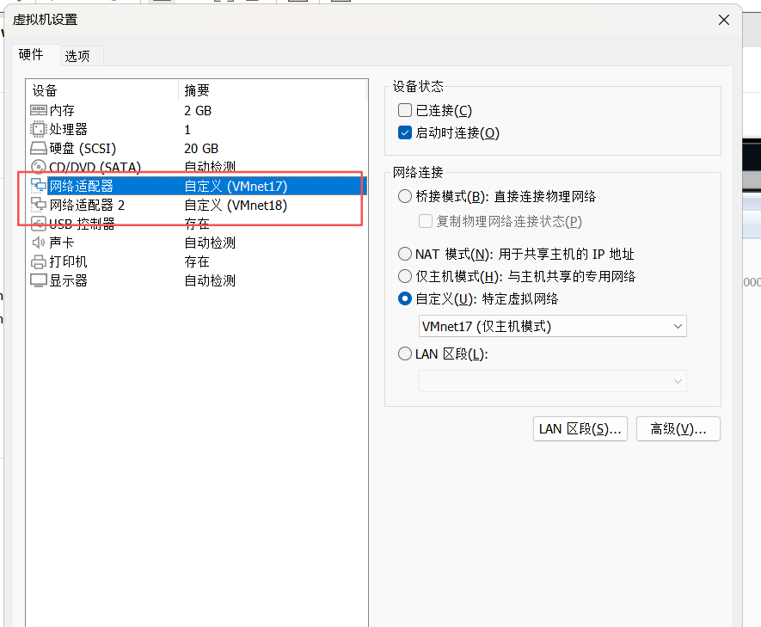Choose NAT 模式(N) radio option
Image resolution: width=761 pixels, height=627 pixels.
[x=405, y=254]
